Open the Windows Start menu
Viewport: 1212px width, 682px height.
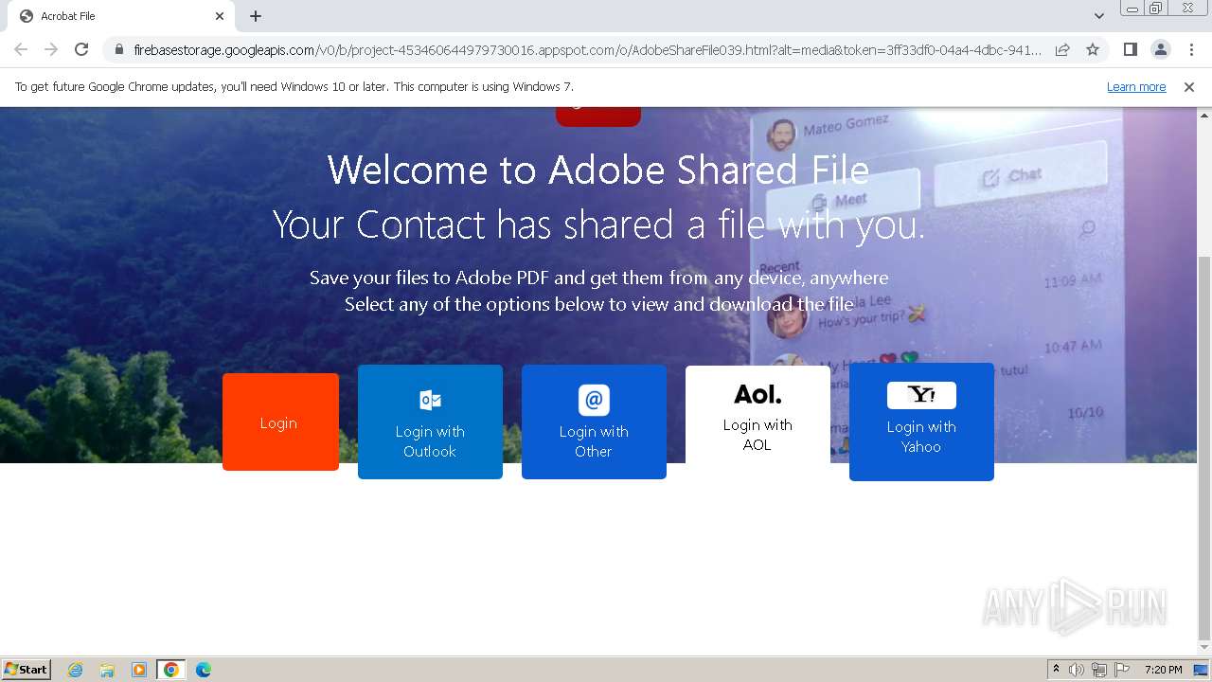coord(27,669)
